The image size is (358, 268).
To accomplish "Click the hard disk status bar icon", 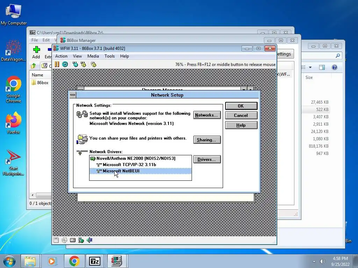I will point(73,240).
